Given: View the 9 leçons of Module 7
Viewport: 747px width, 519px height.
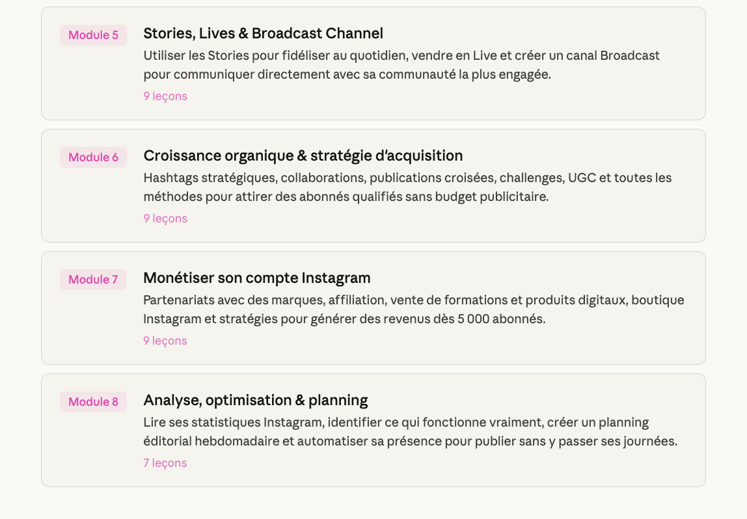Looking at the screenshot, I should [165, 341].
